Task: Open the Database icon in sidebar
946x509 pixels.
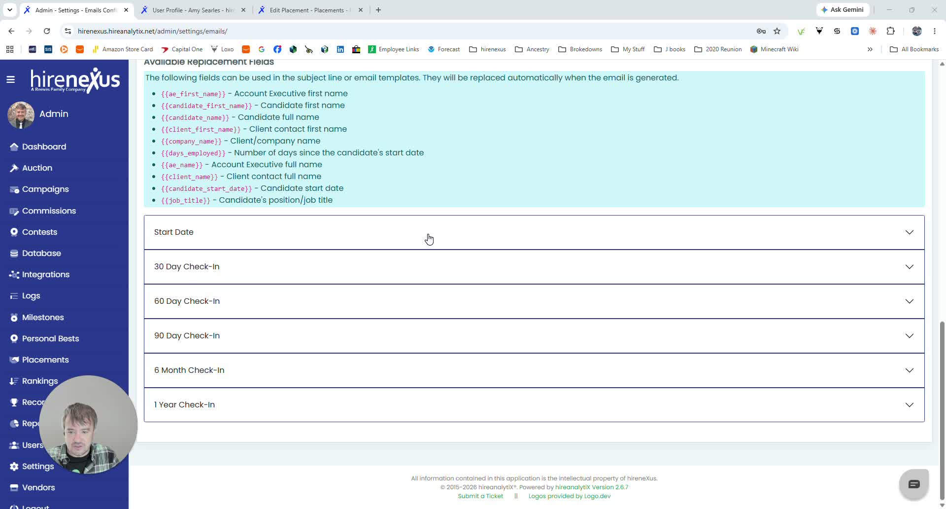Action: [14, 254]
